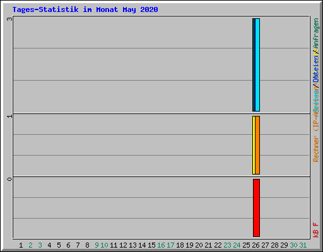This screenshot has height=252, width=323.
Task: Click day 28 on the x-axis
Action: [274, 245]
